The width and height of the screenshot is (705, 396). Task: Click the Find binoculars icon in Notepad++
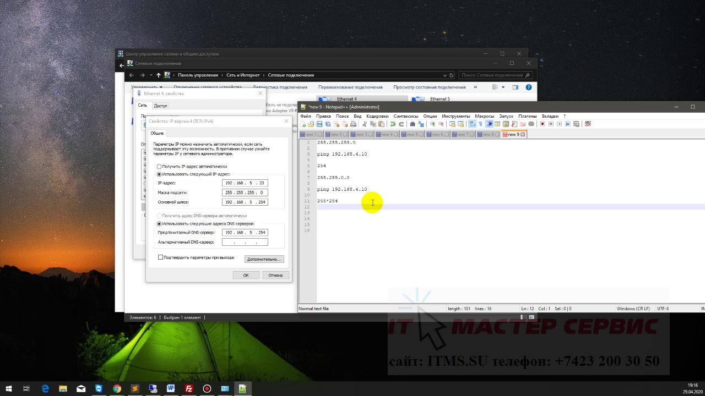point(413,124)
